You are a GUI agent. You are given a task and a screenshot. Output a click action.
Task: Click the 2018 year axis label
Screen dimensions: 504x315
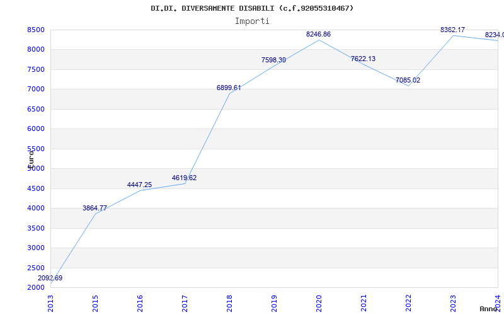[229, 303]
